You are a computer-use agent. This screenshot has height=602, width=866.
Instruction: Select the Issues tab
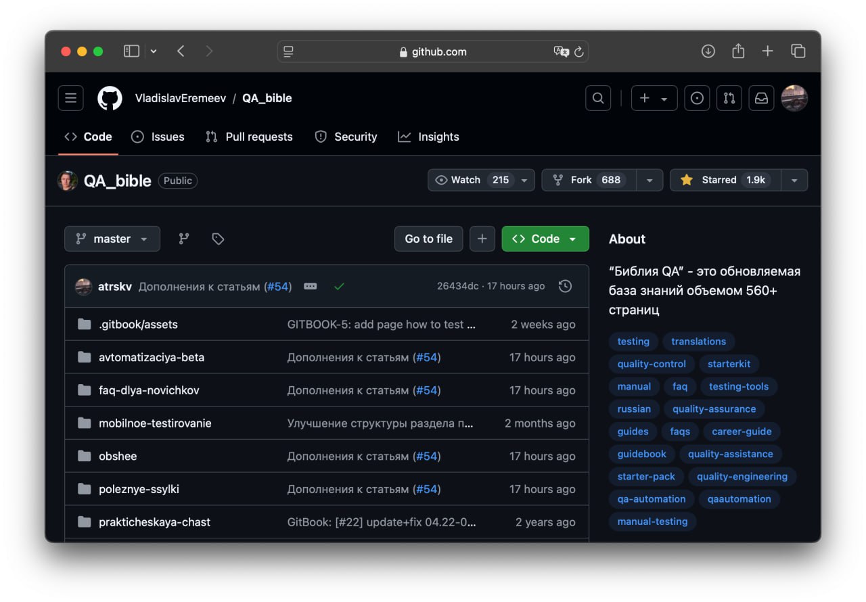click(158, 137)
